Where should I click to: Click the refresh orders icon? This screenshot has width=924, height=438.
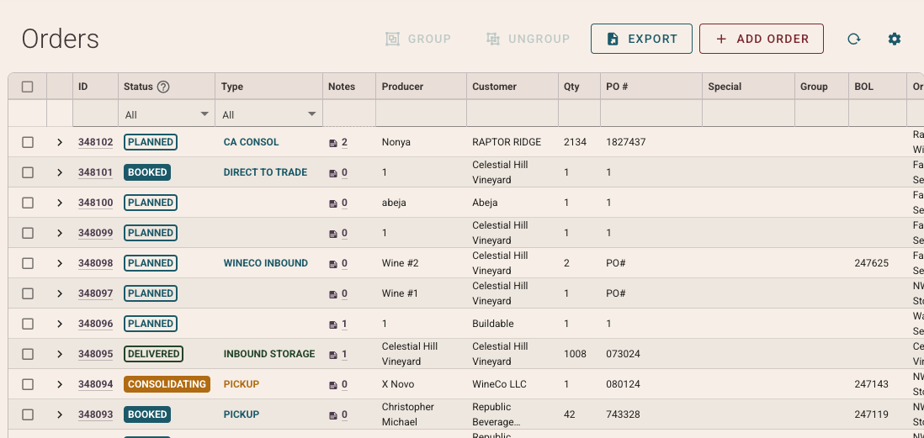[x=853, y=39]
